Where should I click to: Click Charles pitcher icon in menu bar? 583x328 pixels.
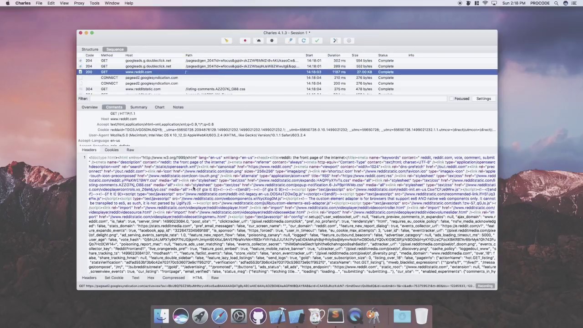(x=468, y=3)
